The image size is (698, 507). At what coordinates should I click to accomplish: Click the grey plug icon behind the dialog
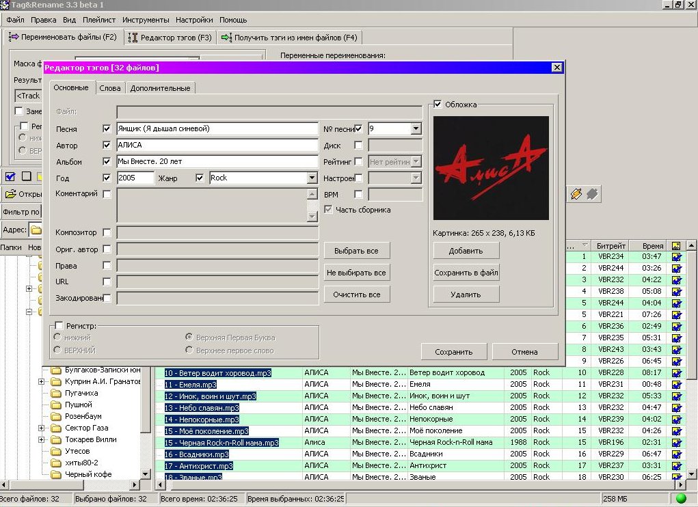tap(592, 194)
